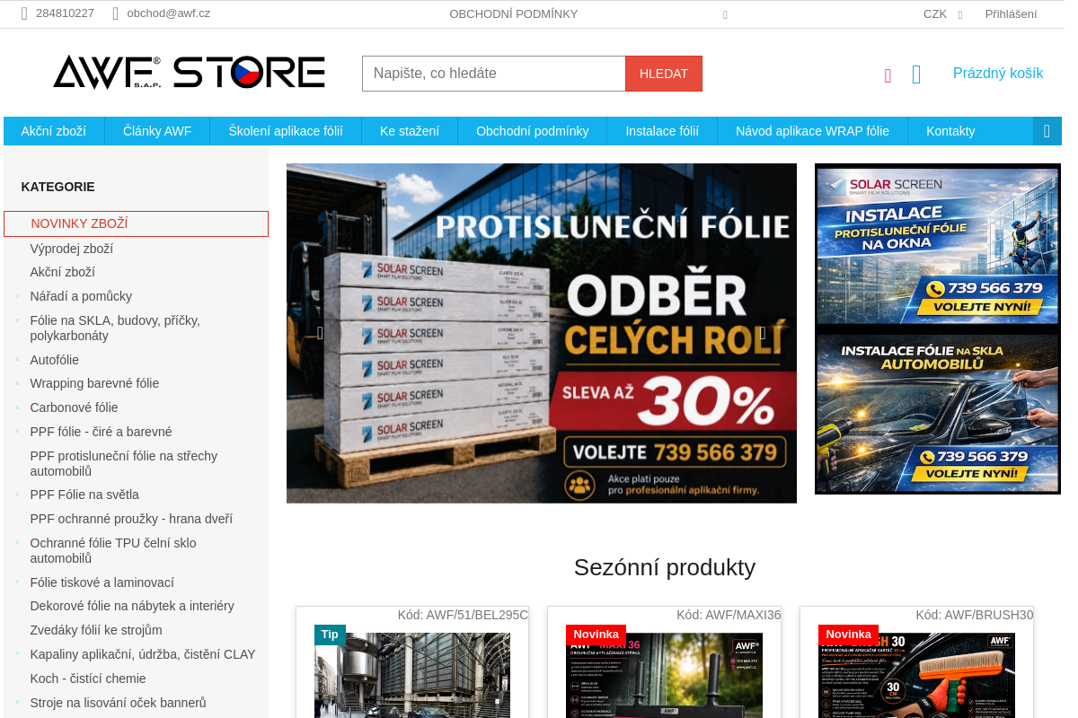Open the blue cart icon beside Prázdný košík
1078x718 pixels.
point(916,74)
